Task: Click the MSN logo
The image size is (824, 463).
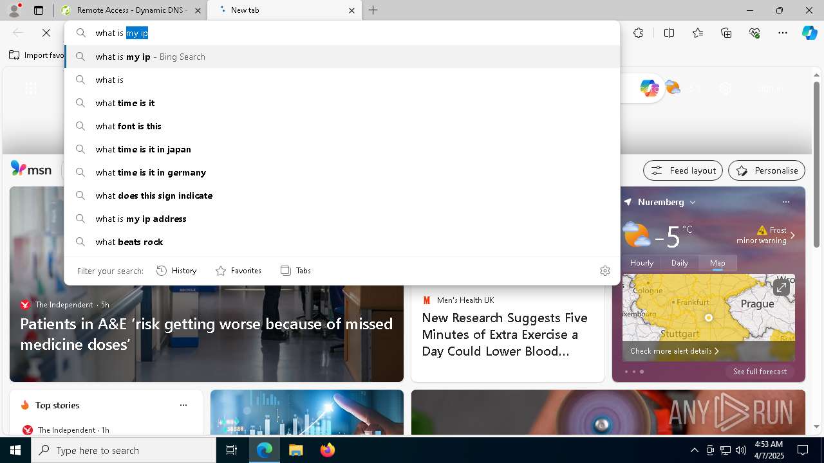Action: click(31, 169)
